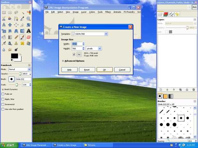This screenshot has height=148, width=198.
Task: Click the black foreground color swatch
Action: tap(14, 56)
